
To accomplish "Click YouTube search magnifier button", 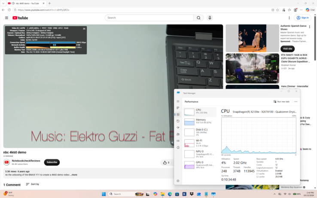I will [198, 18].
